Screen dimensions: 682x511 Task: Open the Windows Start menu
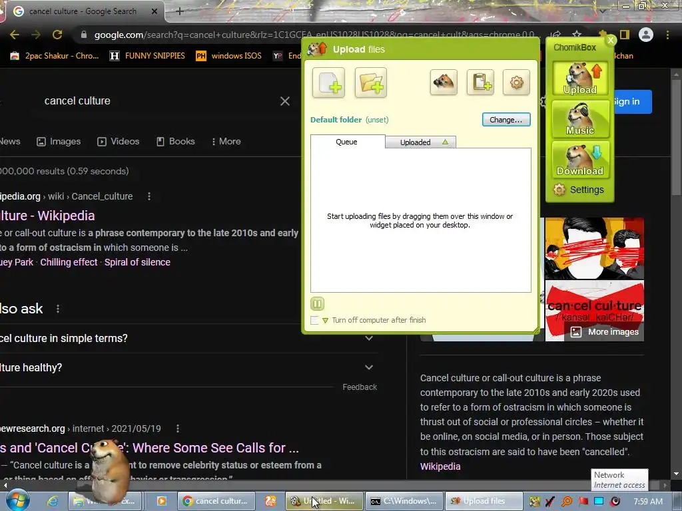pyautogui.click(x=17, y=500)
